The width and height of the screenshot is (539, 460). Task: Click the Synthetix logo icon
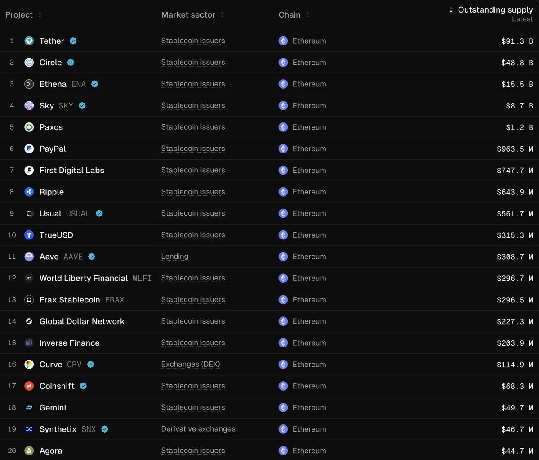(29, 429)
